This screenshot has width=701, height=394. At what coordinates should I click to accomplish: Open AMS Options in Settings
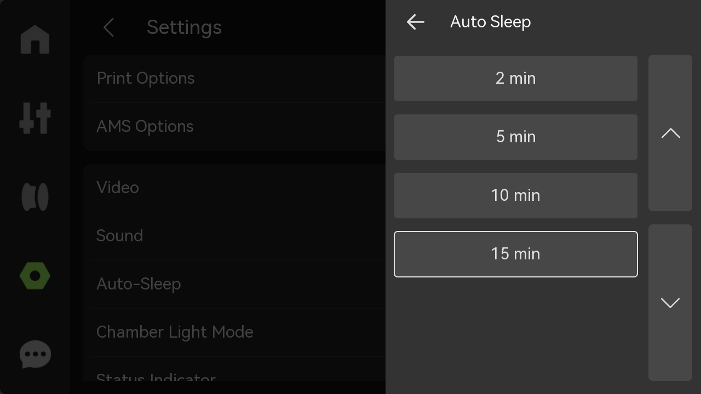(x=234, y=126)
